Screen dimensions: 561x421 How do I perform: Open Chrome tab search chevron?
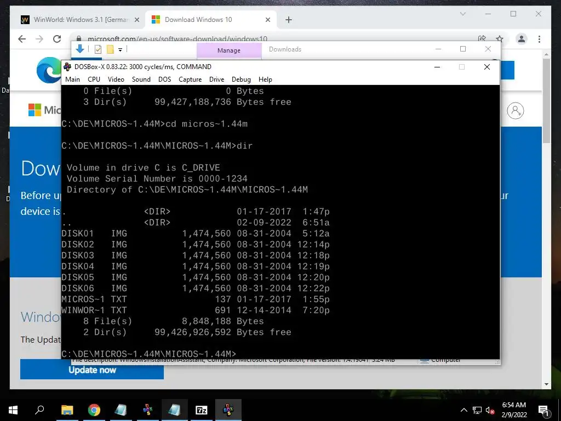[462, 14]
